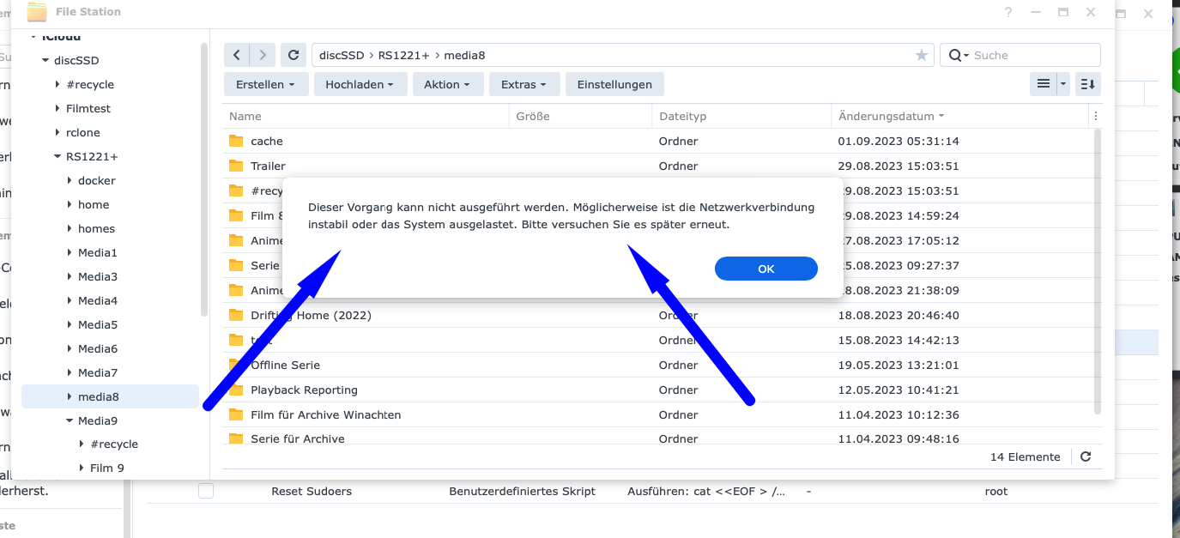Click discSSD in the path breadcrumb

tap(342, 55)
